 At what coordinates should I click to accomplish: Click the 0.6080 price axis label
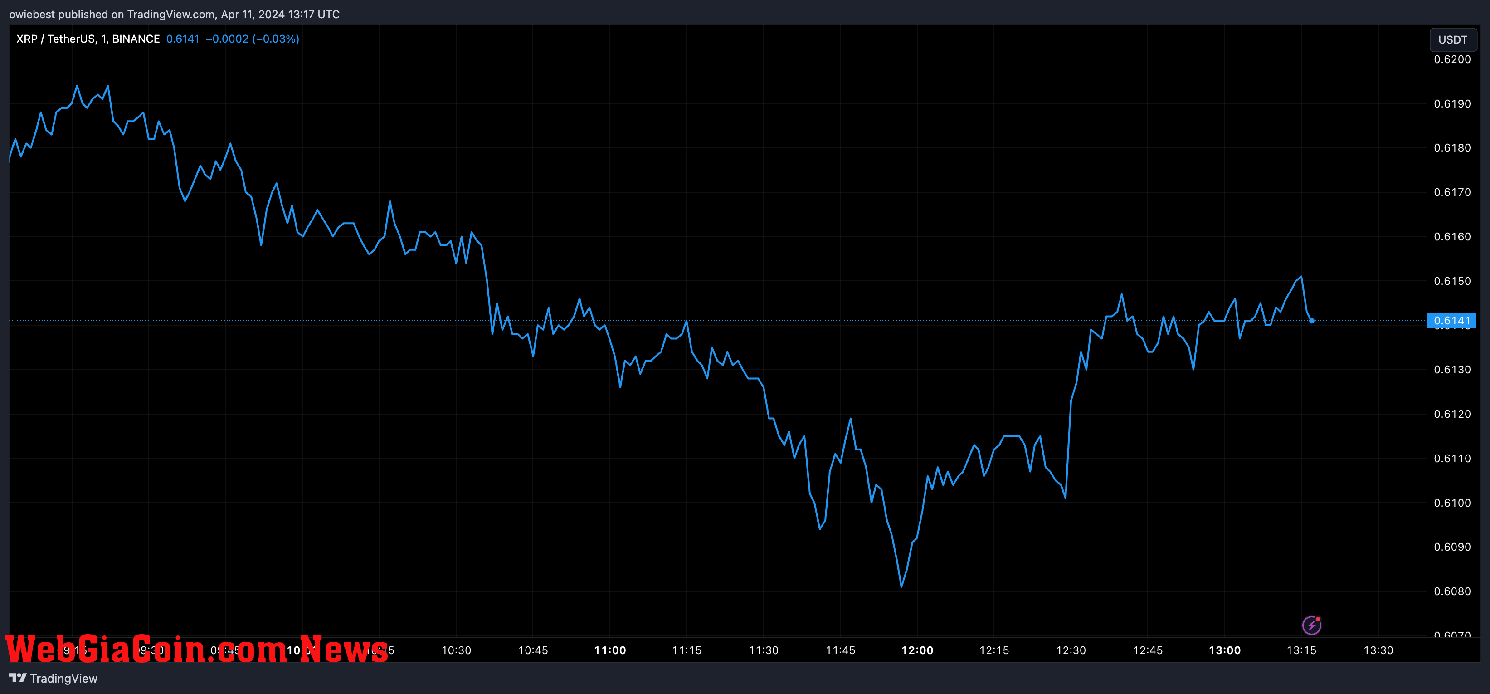point(1452,591)
